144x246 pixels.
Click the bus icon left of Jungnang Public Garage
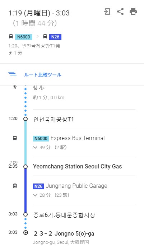pyautogui.click(x=15, y=186)
